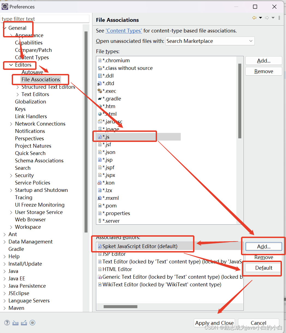Expand the Maven category
This screenshot has height=333, width=286.
(x=5, y=308)
